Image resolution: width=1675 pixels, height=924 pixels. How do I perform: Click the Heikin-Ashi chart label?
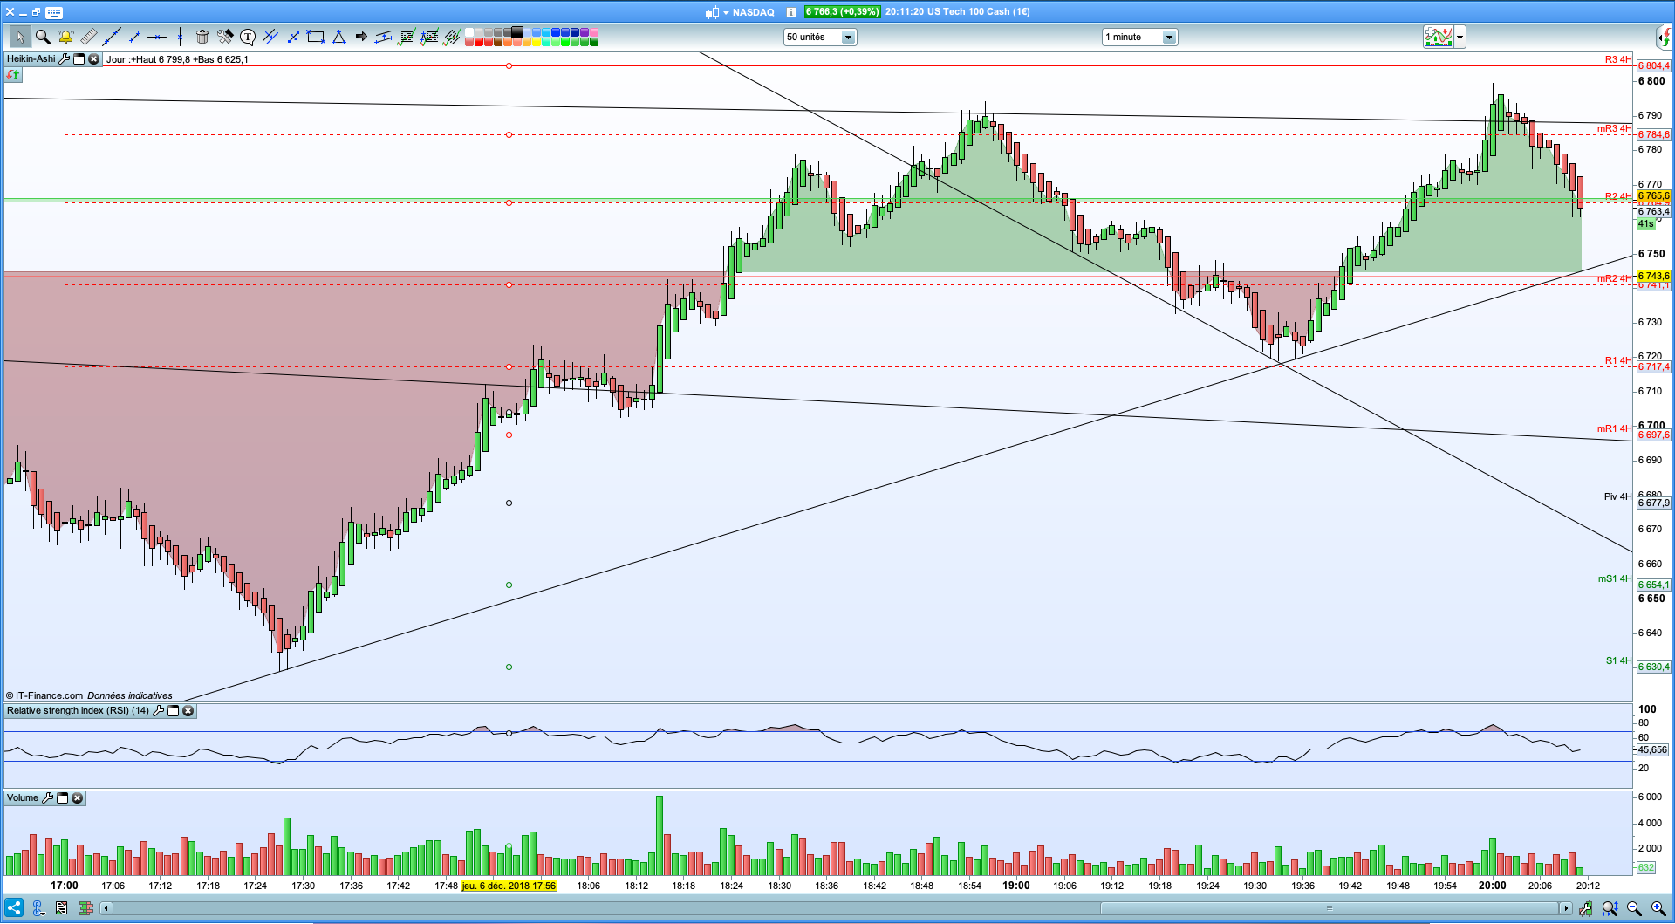pyautogui.click(x=31, y=59)
